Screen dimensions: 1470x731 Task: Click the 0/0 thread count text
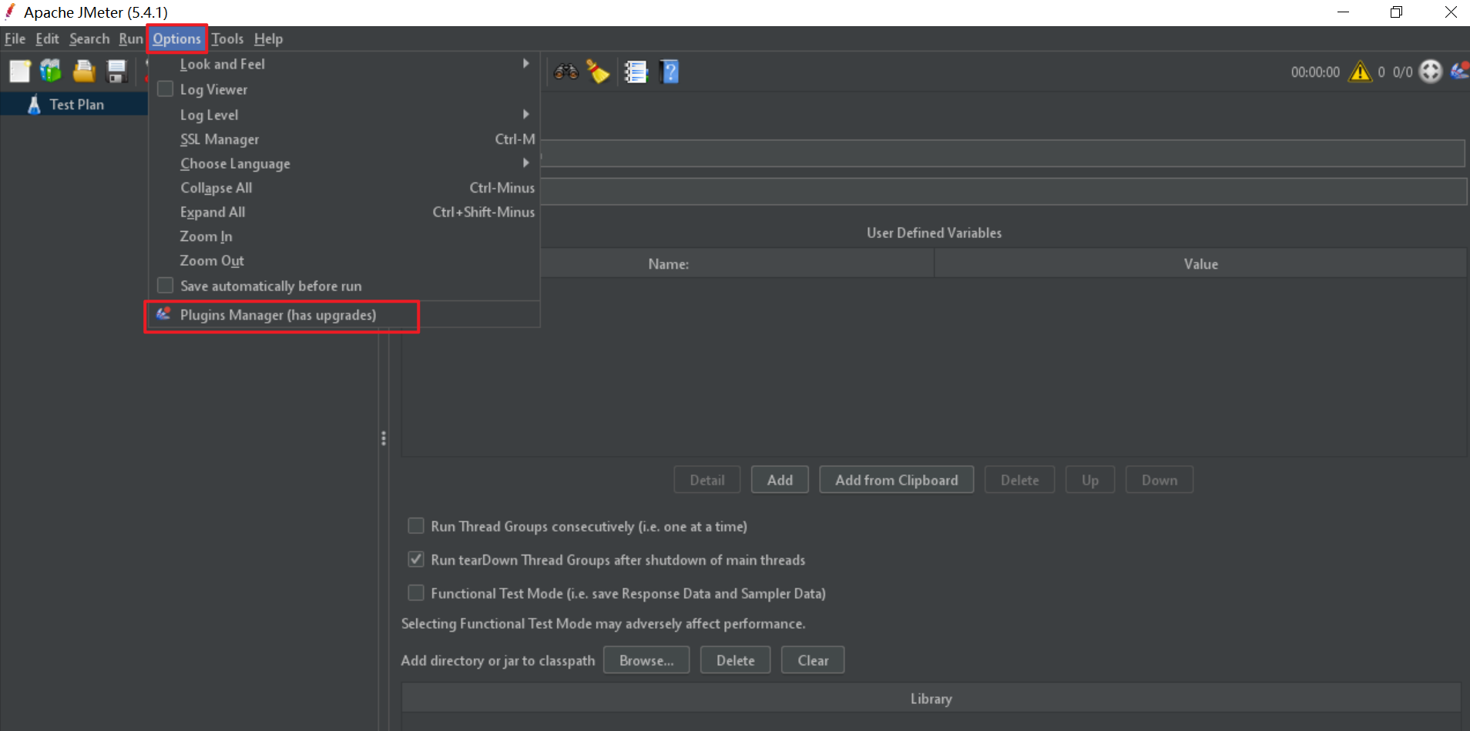1403,72
